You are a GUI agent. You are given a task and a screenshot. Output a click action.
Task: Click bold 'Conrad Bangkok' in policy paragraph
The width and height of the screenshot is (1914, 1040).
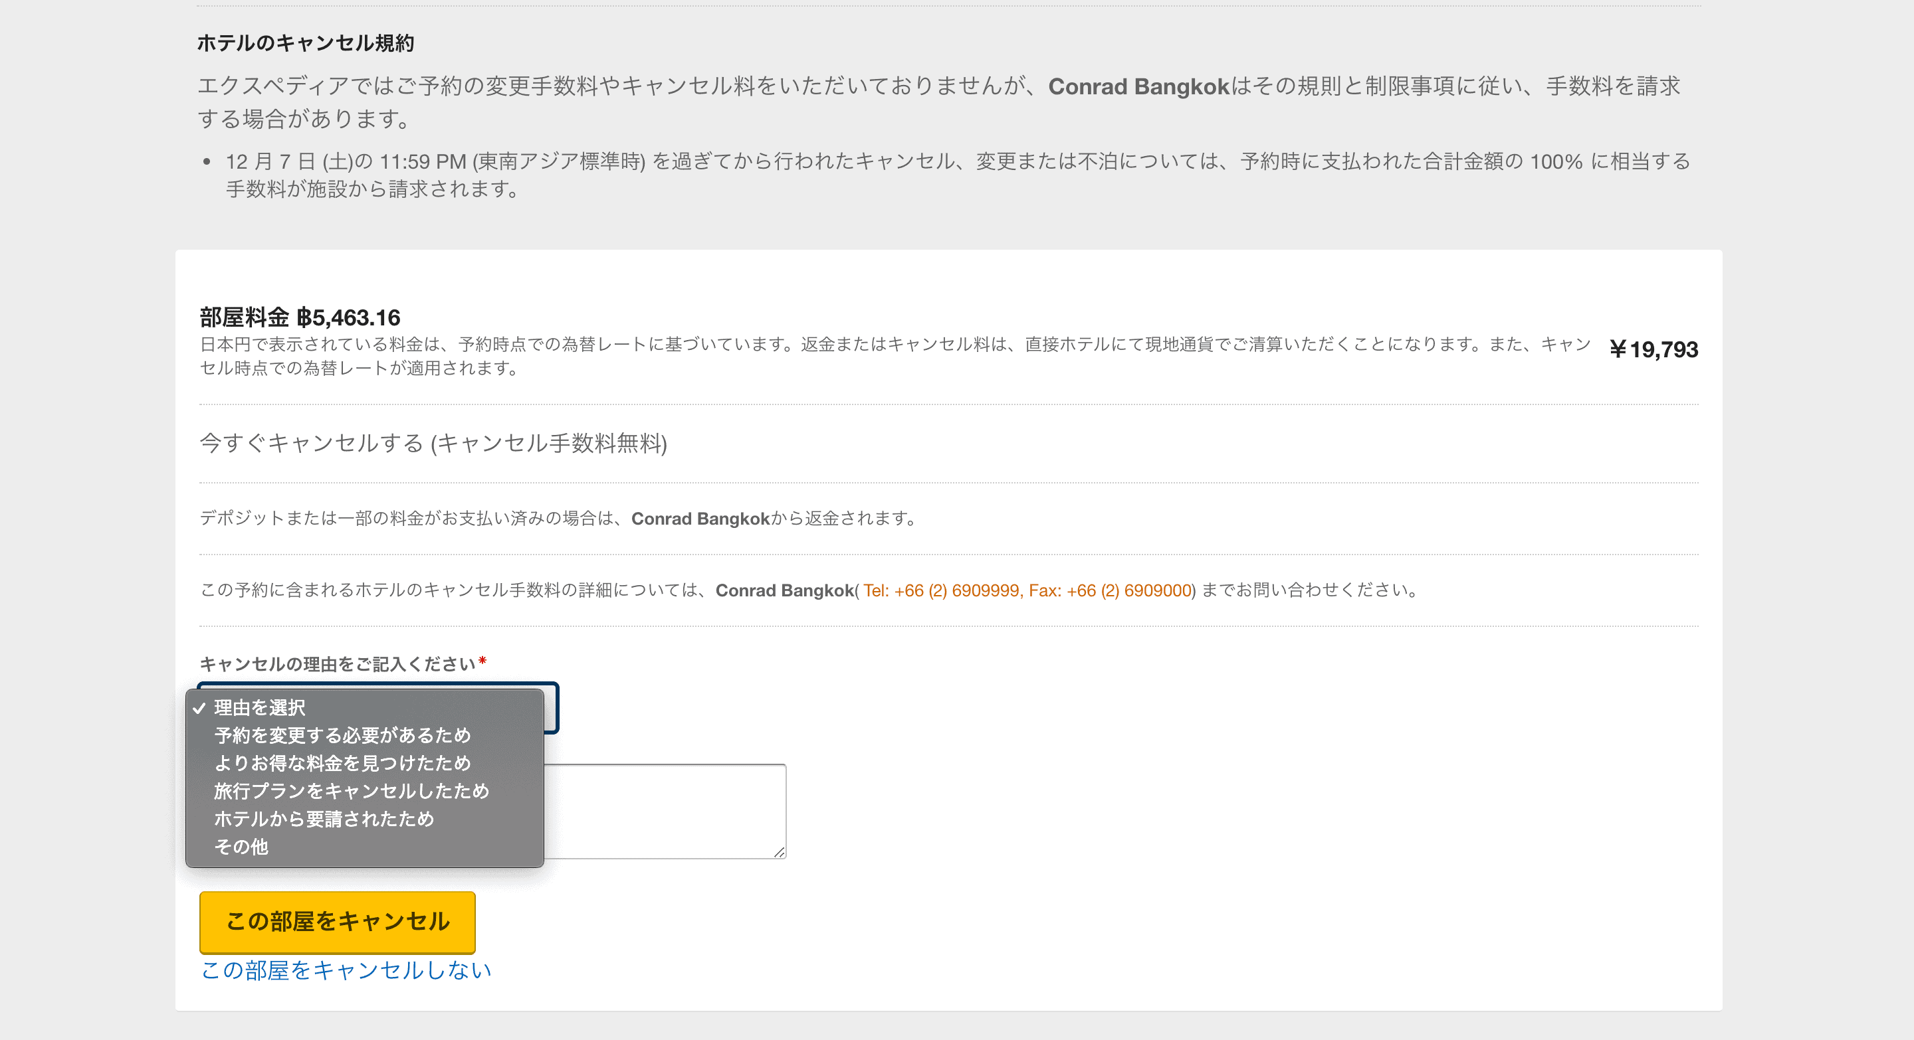pyautogui.click(x=1138, y=87)
